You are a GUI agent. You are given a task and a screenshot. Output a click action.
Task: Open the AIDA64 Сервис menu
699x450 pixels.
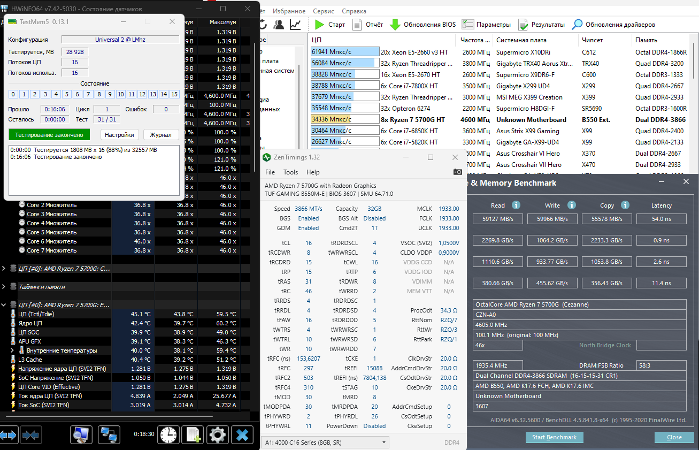pyautogui.click(x=324, y=11)
